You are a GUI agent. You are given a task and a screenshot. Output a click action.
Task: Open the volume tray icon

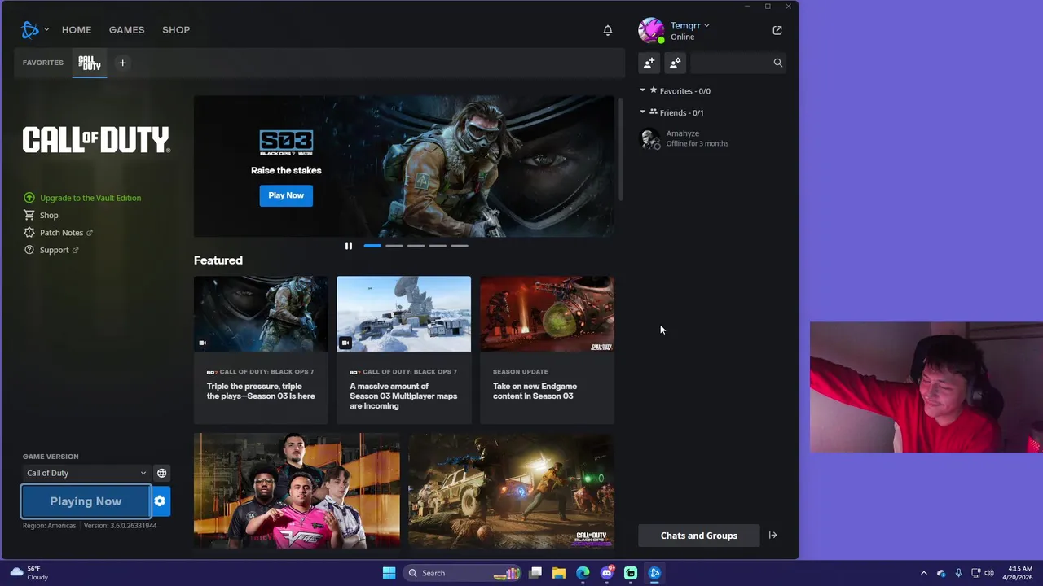coord(990,573)
